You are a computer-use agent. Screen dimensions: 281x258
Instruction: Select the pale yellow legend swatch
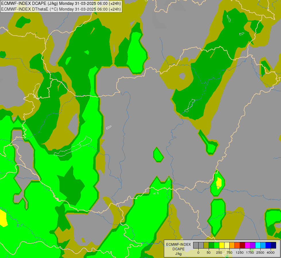(x=227, y=245)
